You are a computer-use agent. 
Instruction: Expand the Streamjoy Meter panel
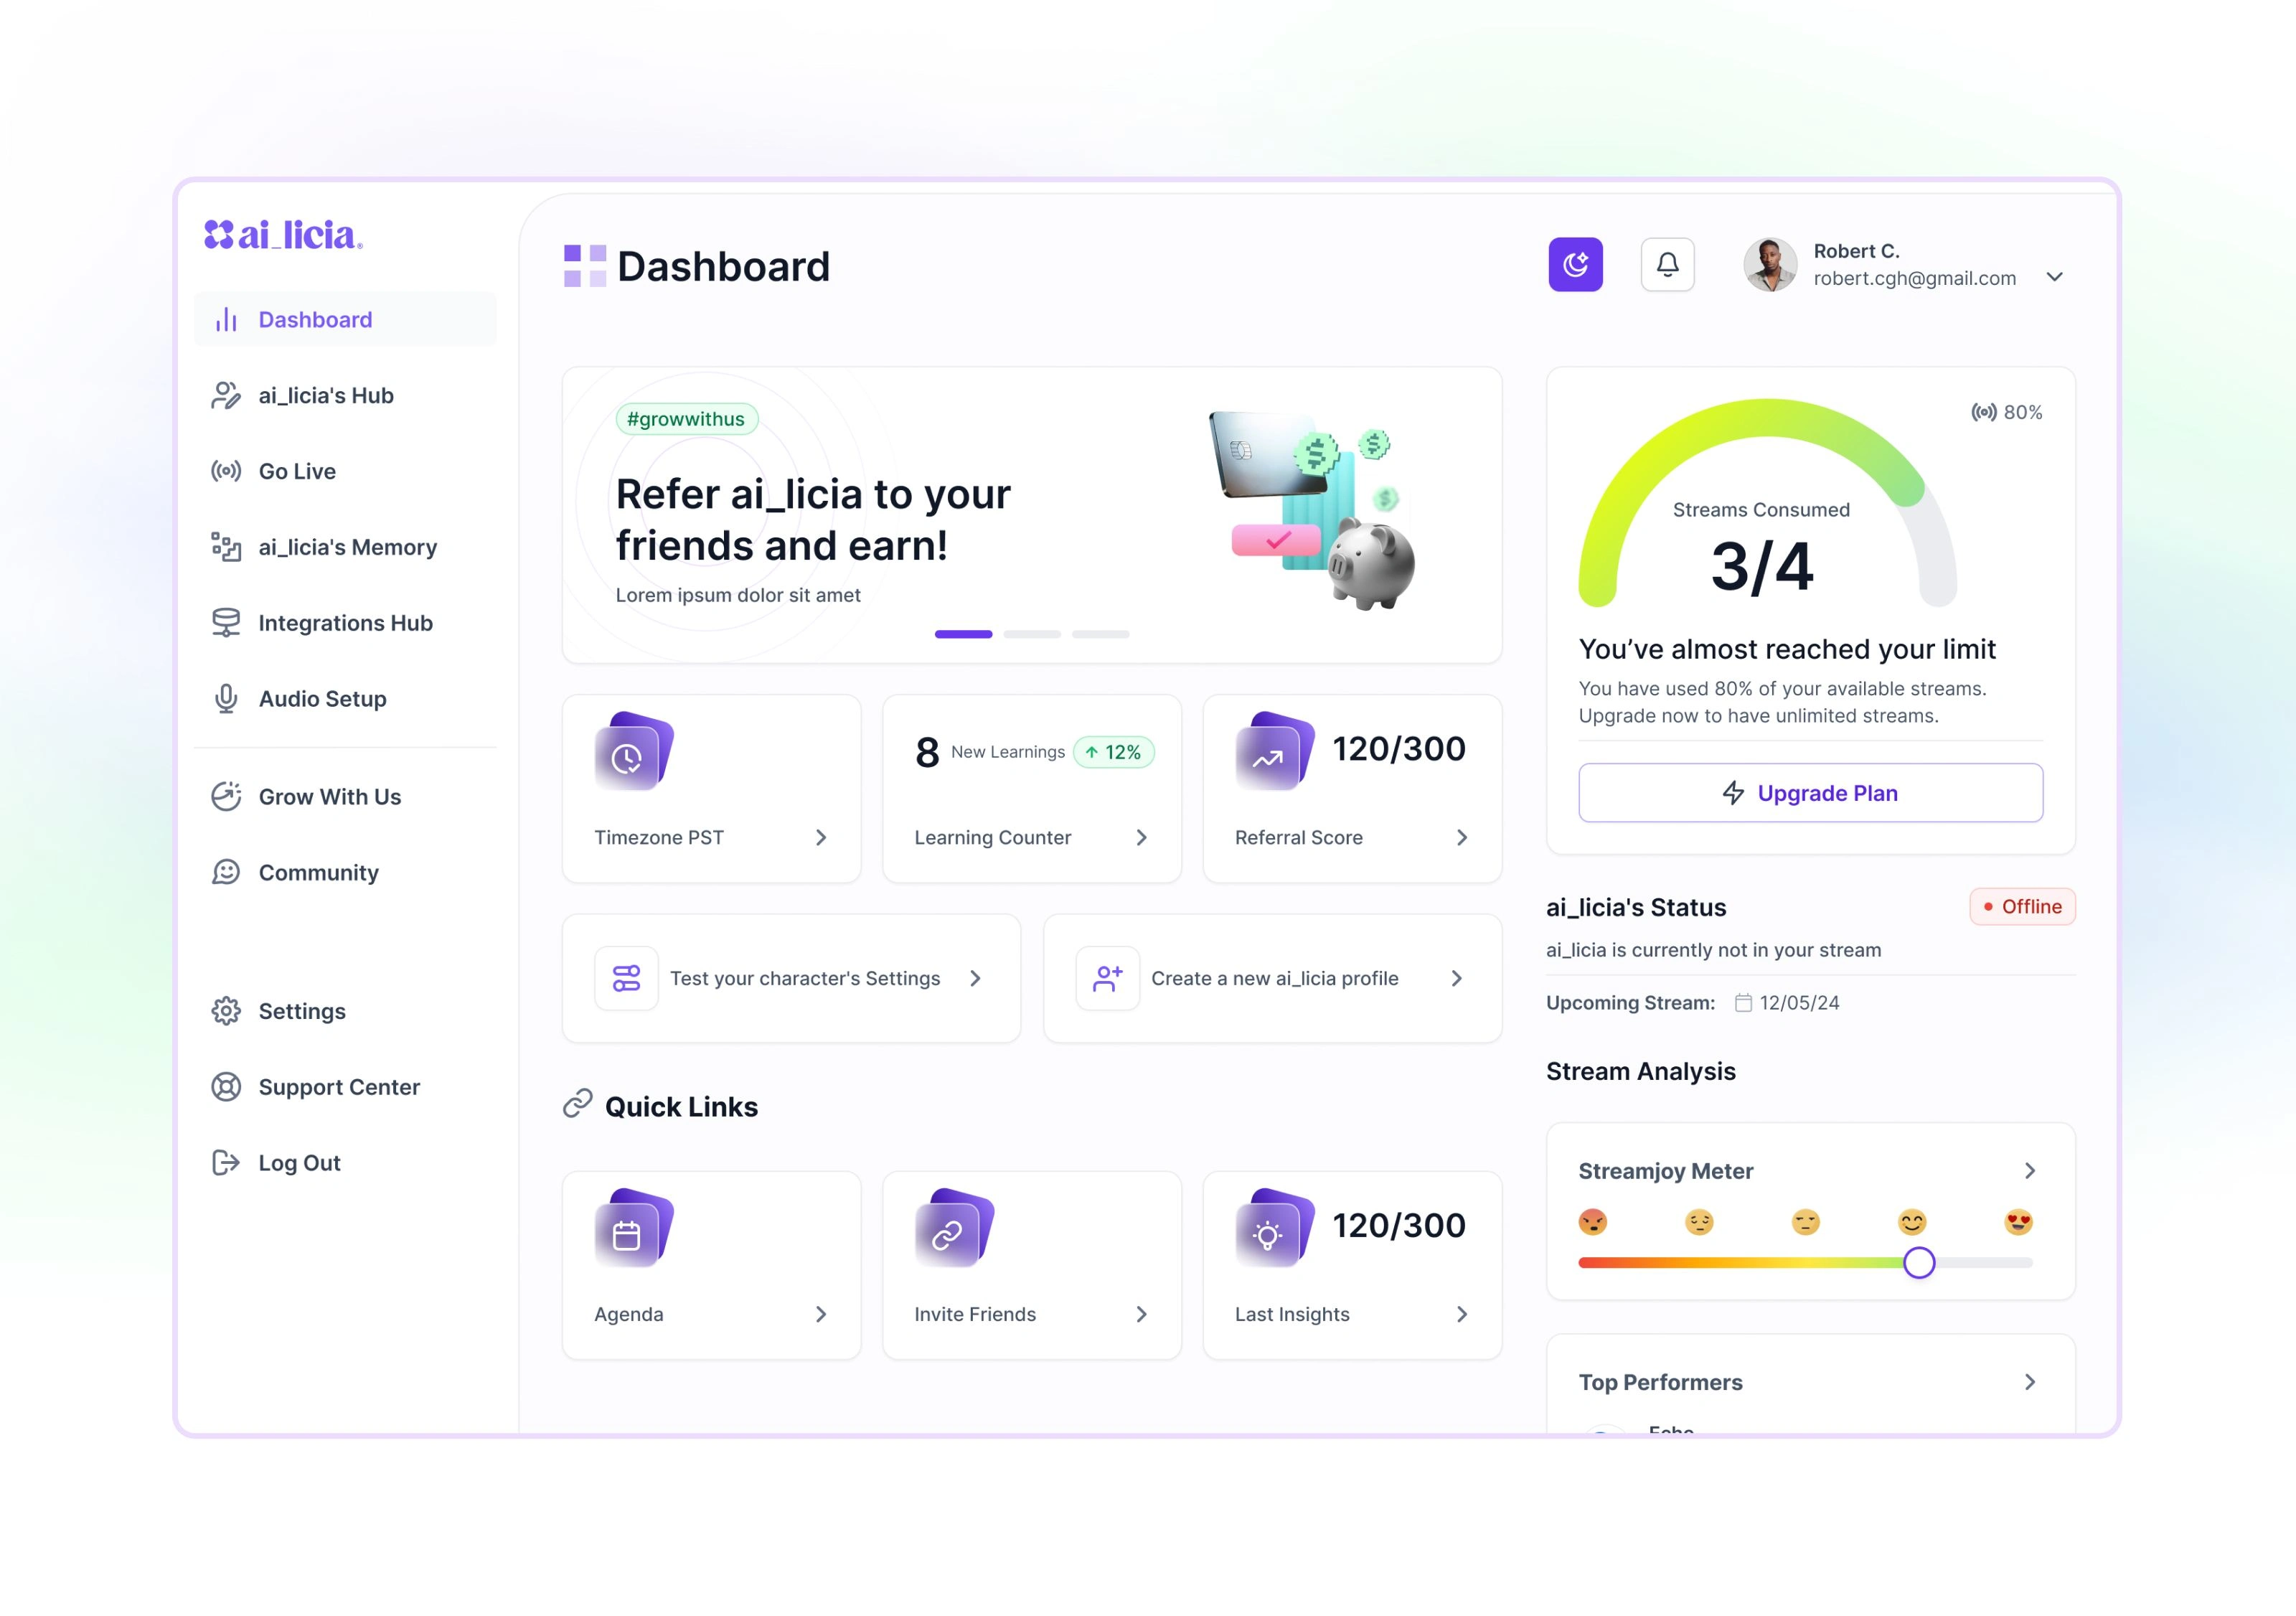pos(2032,1167)
